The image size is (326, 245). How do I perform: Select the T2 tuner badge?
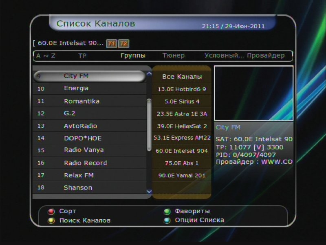(124, 44)
